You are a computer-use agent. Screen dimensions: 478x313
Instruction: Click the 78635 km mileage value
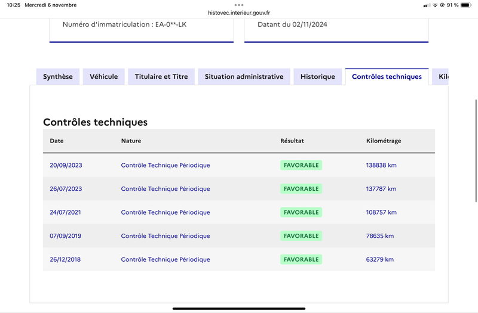point(380,235)
